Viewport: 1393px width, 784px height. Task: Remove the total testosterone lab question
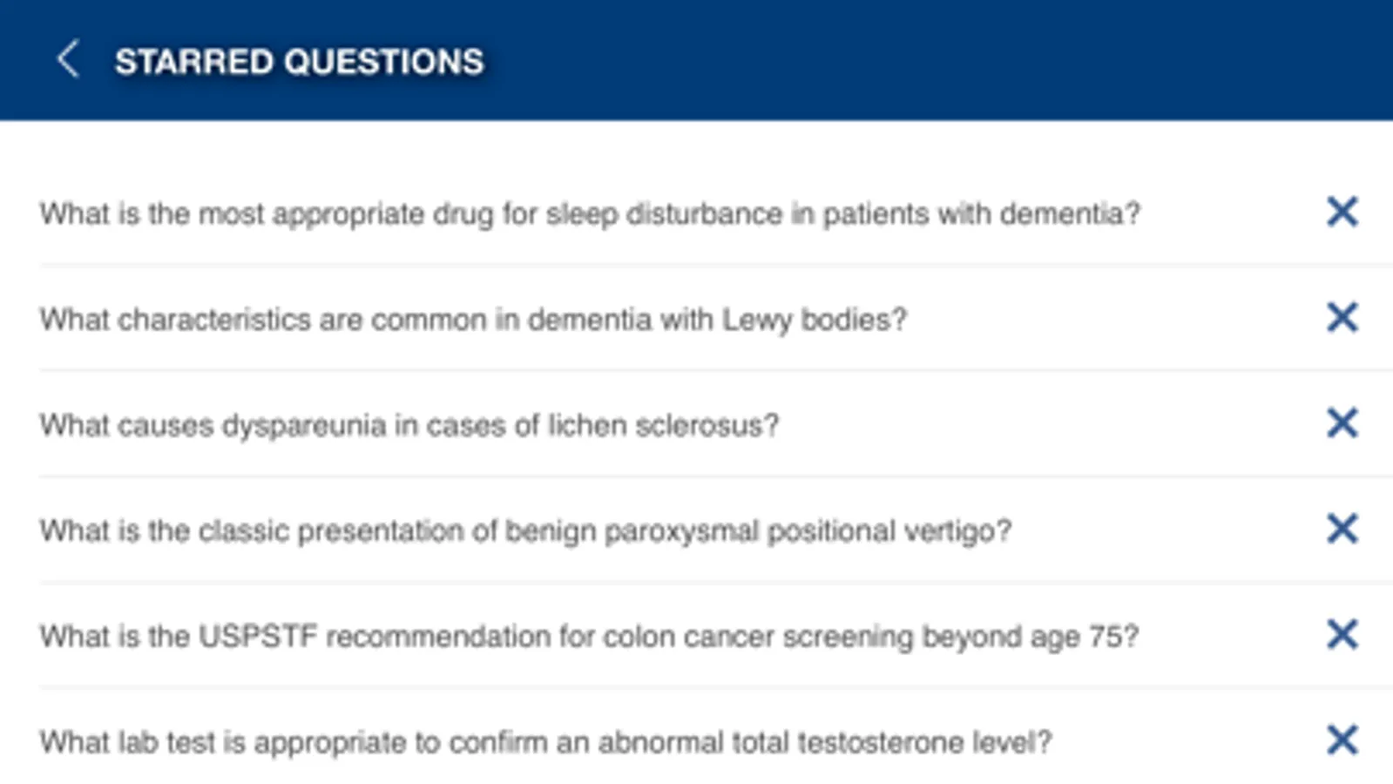pos(1342,740)
